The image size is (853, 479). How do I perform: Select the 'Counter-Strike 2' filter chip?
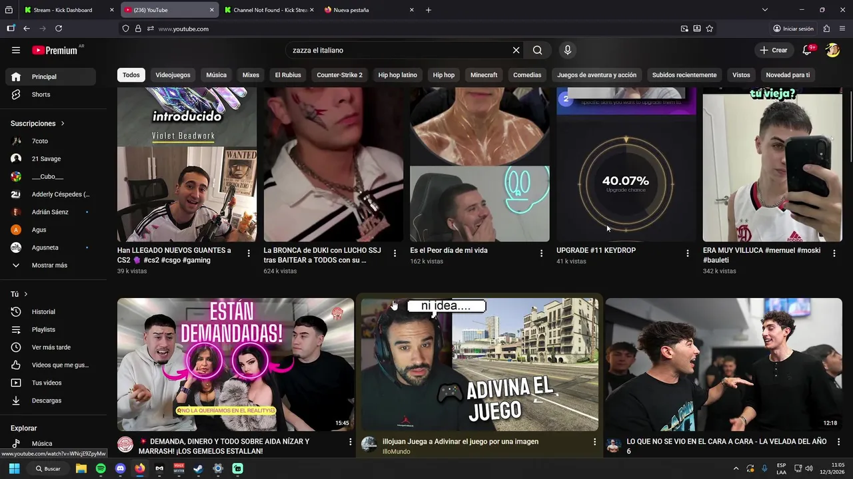339,75
